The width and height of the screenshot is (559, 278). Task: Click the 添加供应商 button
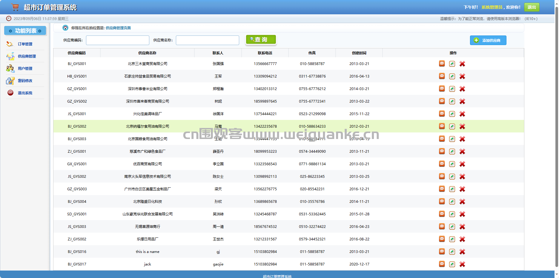pos(488,40)
